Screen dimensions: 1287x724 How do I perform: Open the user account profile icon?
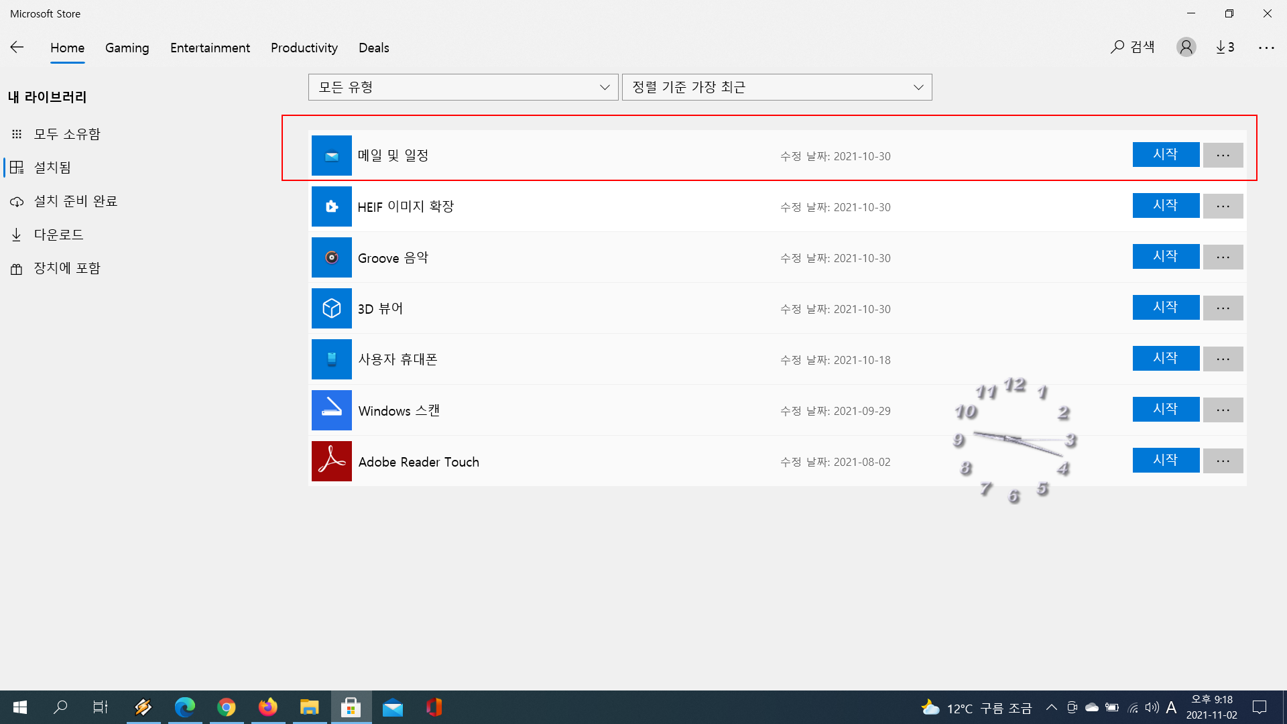(x=1186, y=47)
